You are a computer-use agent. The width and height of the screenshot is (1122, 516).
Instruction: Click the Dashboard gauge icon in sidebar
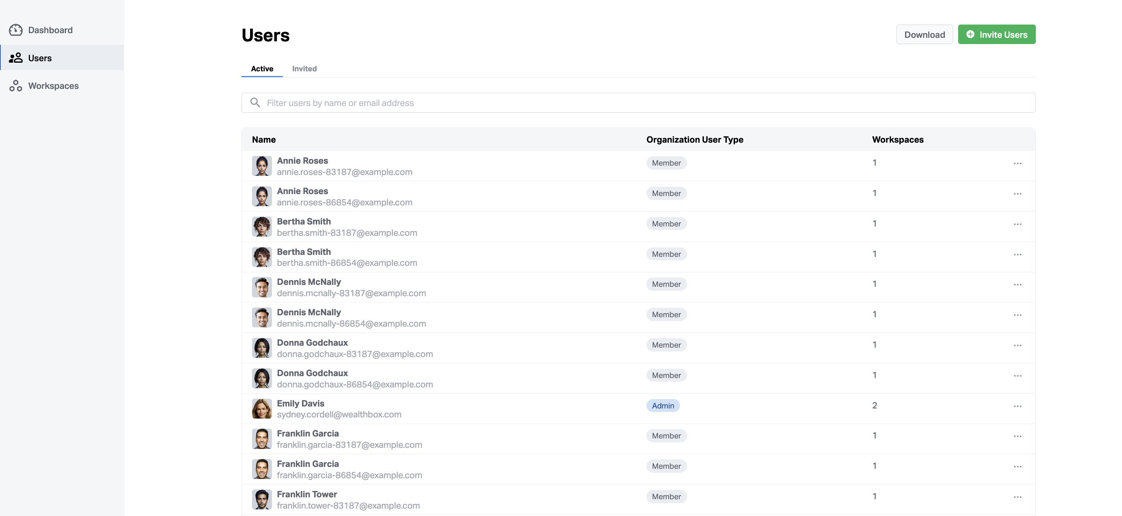(16, 30)
